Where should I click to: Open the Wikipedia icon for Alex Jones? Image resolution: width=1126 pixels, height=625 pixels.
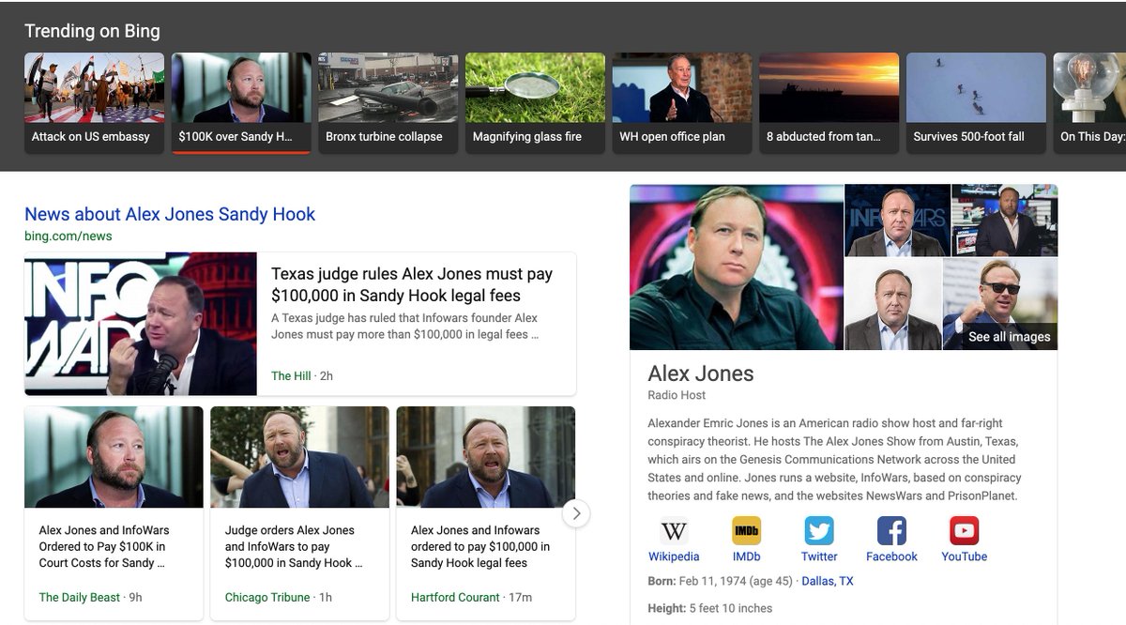[x=674, y=531]
